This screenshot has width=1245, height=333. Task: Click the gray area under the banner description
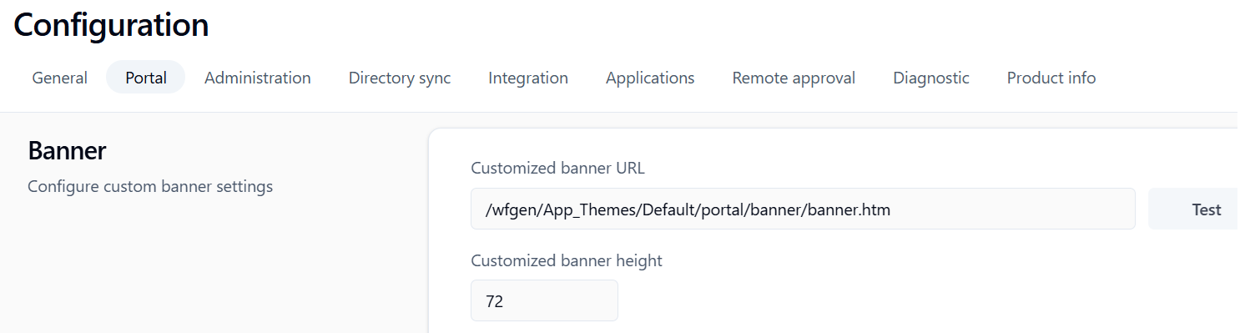coord(209,267)
